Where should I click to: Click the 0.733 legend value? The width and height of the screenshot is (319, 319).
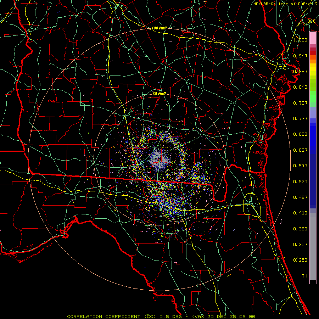300,119
